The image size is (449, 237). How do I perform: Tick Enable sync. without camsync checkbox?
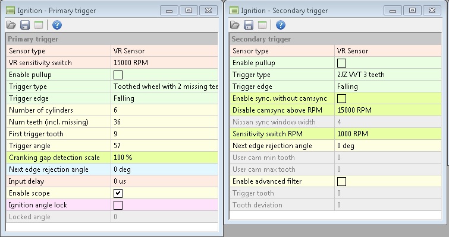341,98
